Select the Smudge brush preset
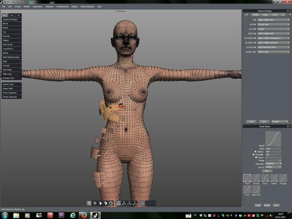The image size is (292, 219). click(283, 178)
